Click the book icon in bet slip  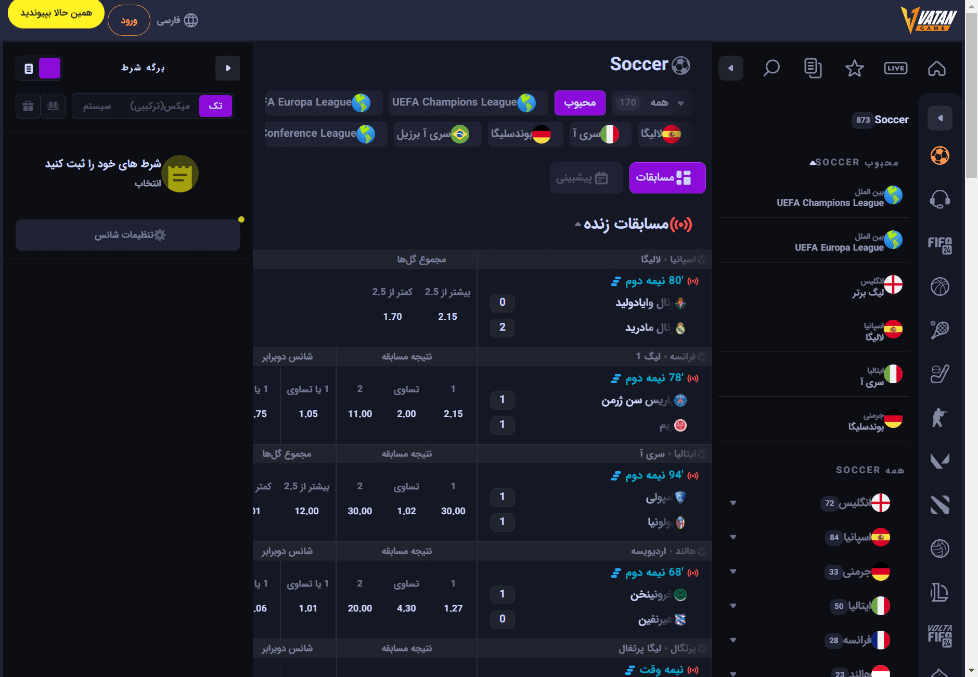pyautogui.click(x=53, y=106)
